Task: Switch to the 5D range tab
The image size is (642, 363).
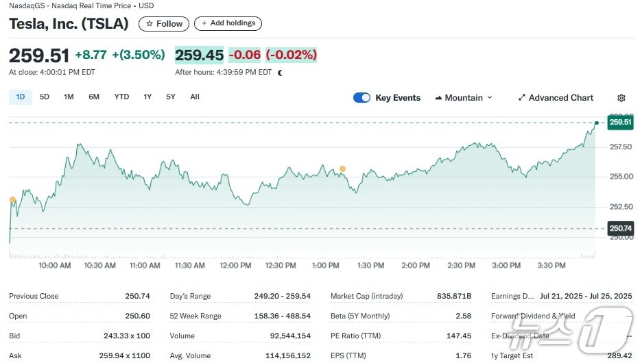Action: point(45,97)
